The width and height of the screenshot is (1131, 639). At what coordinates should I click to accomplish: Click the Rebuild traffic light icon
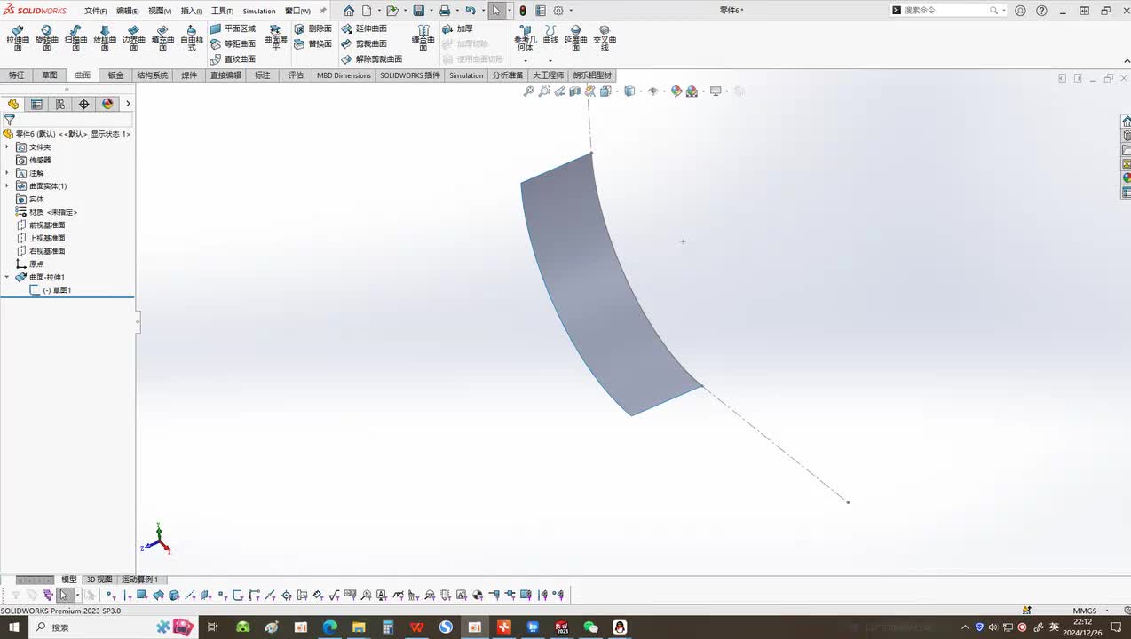(523, 11)
